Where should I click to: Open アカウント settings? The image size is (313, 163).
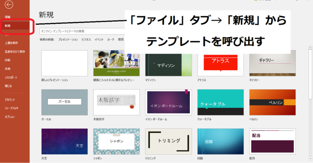10,100
